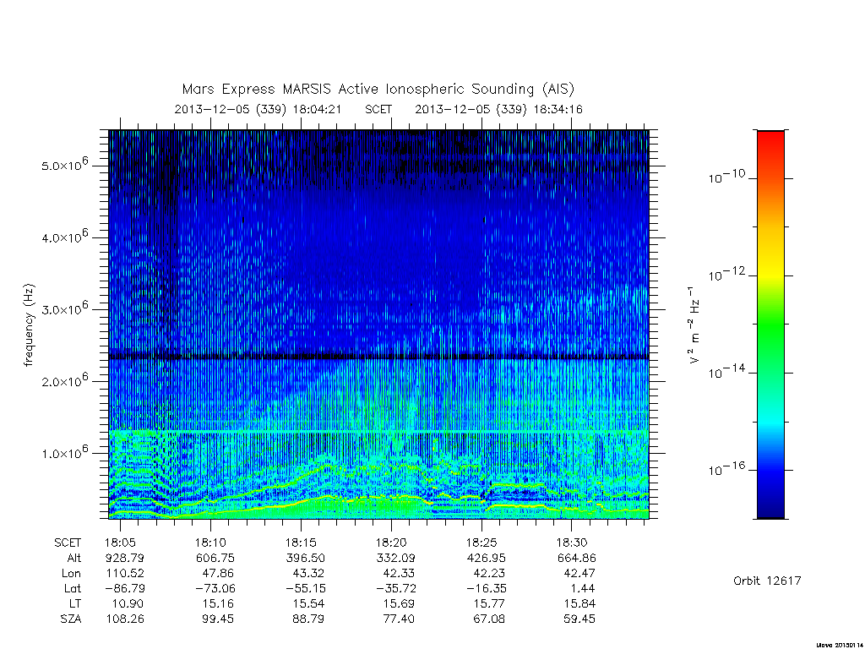Viewport: 865px width, 649px height.
Task: Click the start timestamp 2013-12-05 (339) 18:04:21
Action: pyautogui.click(x=258, y=109)
